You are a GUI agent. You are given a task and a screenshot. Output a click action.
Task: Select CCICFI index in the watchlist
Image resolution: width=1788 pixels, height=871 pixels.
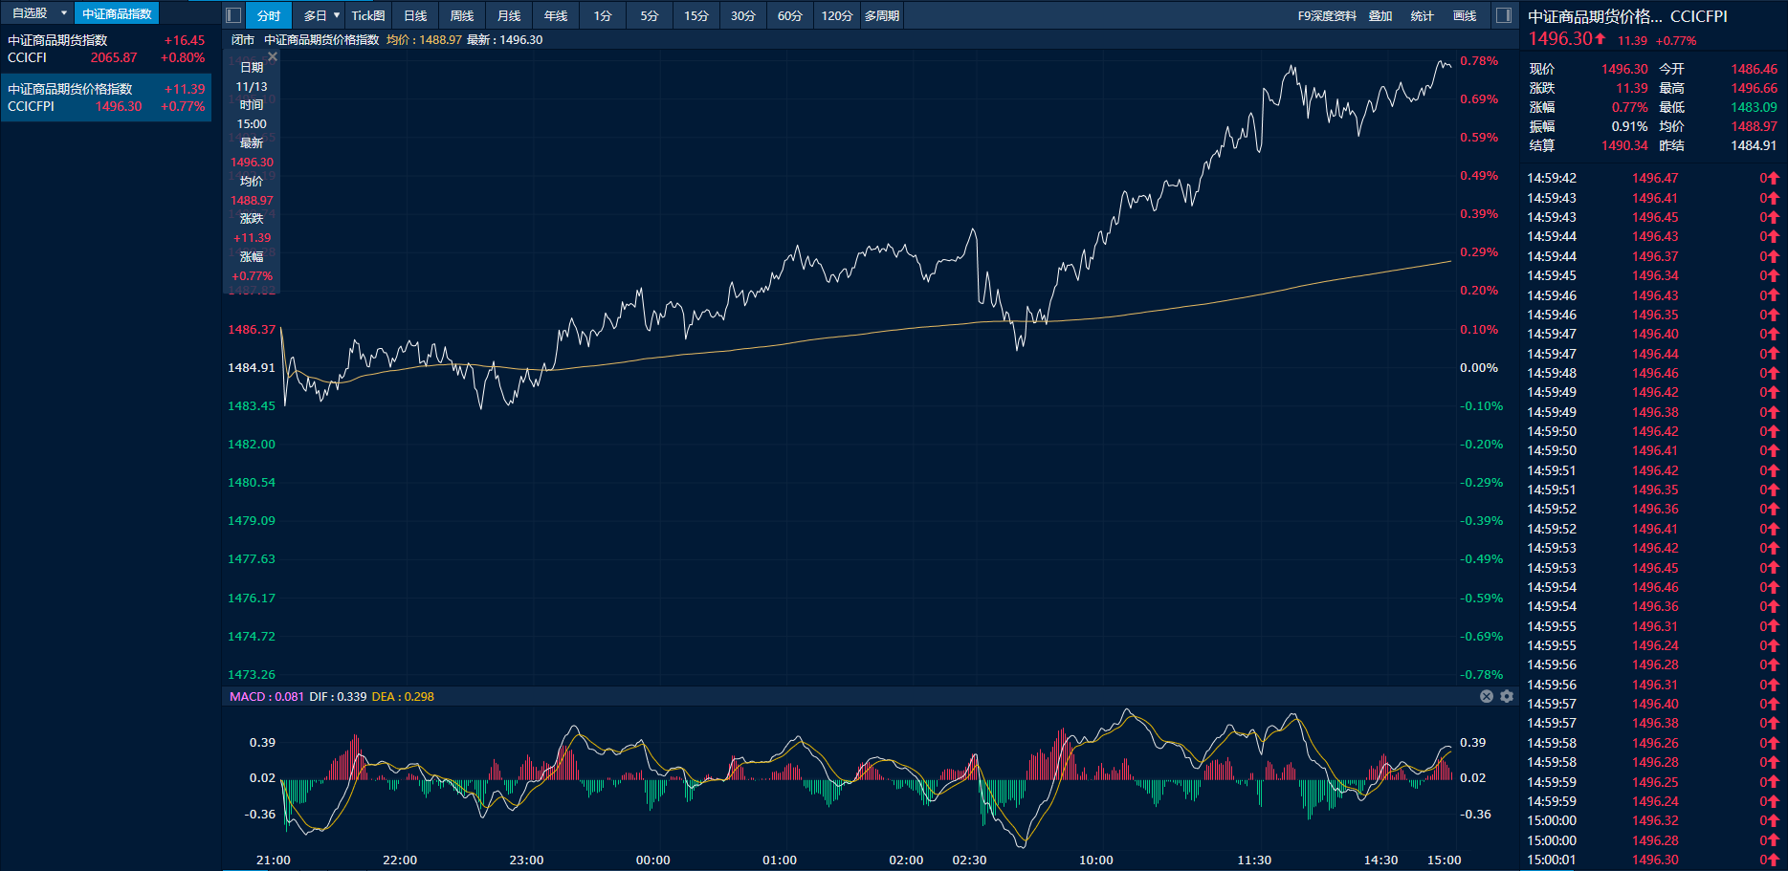click(105, 49)
